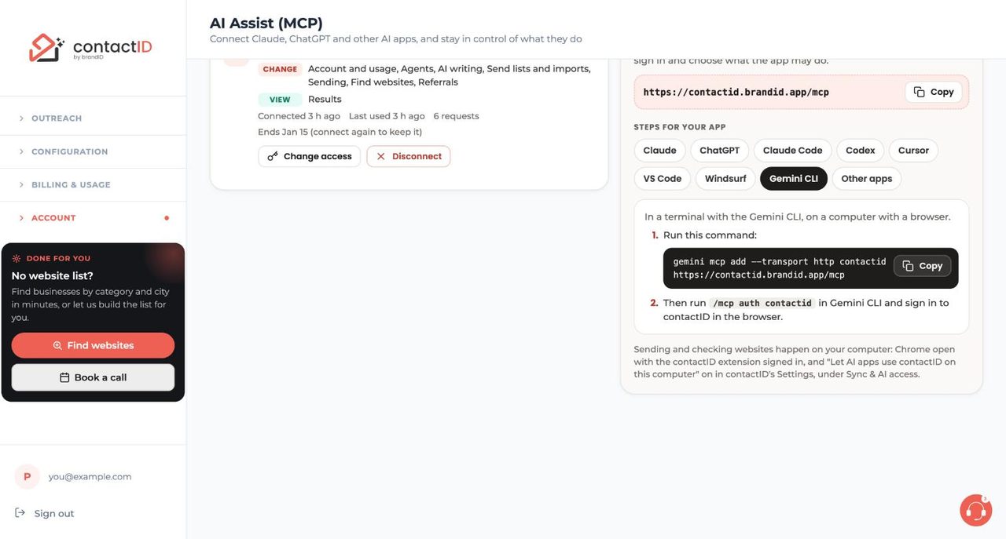Click the contactID house logo
The width and height of the screenshot is (1006, 539).
click(x=46, y=48)
